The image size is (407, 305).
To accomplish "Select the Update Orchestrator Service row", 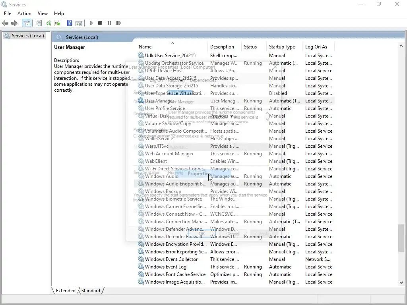I will pos(235,63).
